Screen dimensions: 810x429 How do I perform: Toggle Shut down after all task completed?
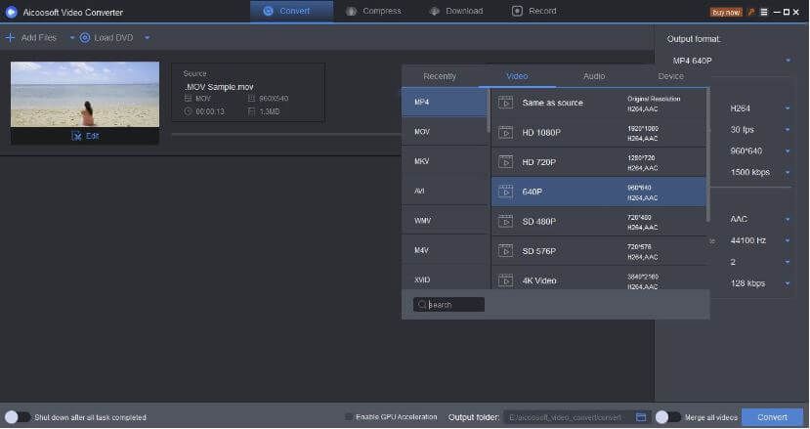tap(17, 417)
